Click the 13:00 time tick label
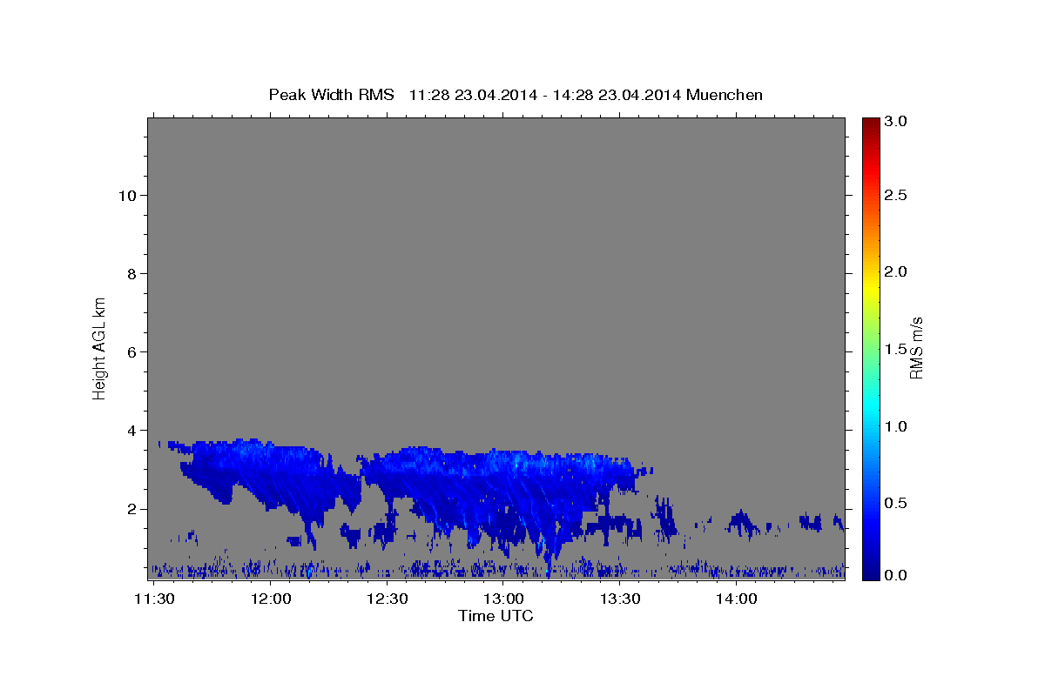Viewport: 1045px width, 696px height. click(503, 599)
